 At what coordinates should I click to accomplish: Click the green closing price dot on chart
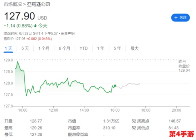tap(115, 86)
